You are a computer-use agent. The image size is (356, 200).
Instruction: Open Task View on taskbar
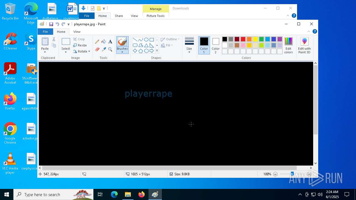pos(100,194)
